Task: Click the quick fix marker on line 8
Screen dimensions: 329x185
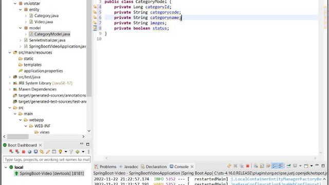Action: [95, 28]
